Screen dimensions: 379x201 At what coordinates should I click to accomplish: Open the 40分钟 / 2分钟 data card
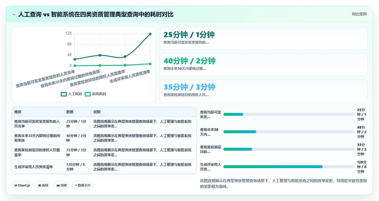click(x=263, y=65)
